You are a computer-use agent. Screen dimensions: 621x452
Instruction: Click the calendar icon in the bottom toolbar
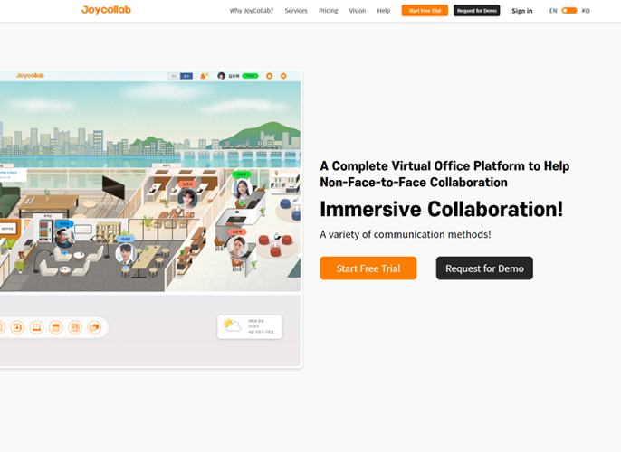(56, 327)
